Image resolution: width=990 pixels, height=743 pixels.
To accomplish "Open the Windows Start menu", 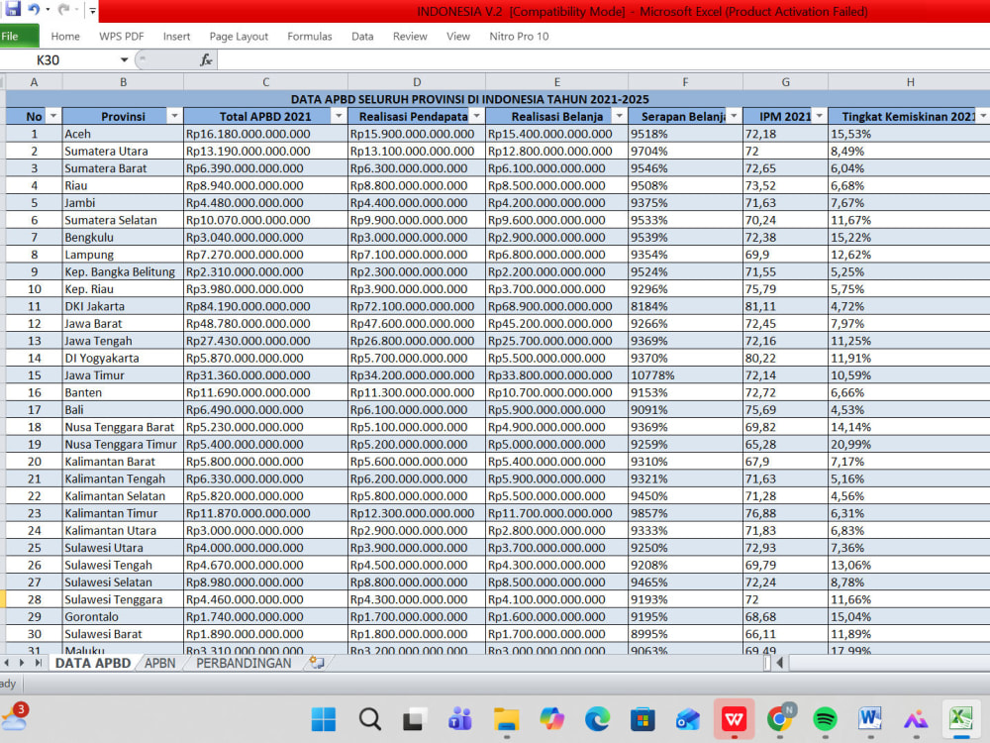I will 324,719.
